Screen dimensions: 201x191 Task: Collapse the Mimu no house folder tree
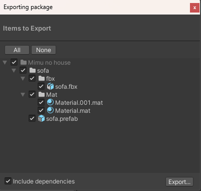5,63
